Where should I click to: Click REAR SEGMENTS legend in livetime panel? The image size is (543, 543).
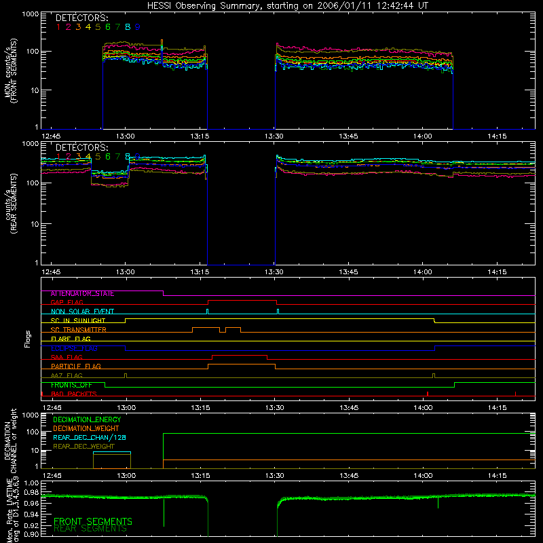pyautogui.click(x=90, y=529)
